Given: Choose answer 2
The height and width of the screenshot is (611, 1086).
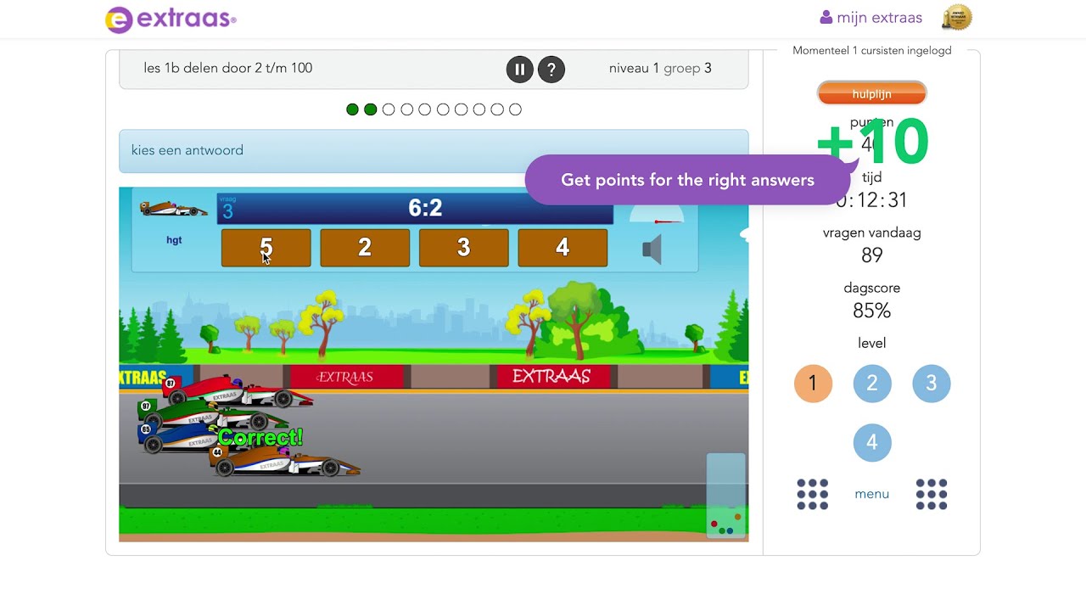Looking at the screenshot, I should click(x=365, y=248).
